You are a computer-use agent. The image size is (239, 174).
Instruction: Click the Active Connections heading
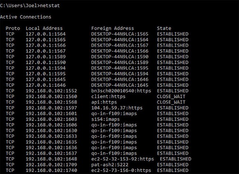pos(25,17)
